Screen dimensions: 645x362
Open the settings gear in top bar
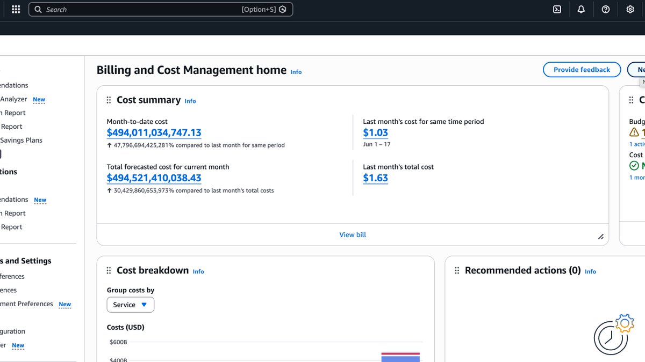[x=630, y=9]
